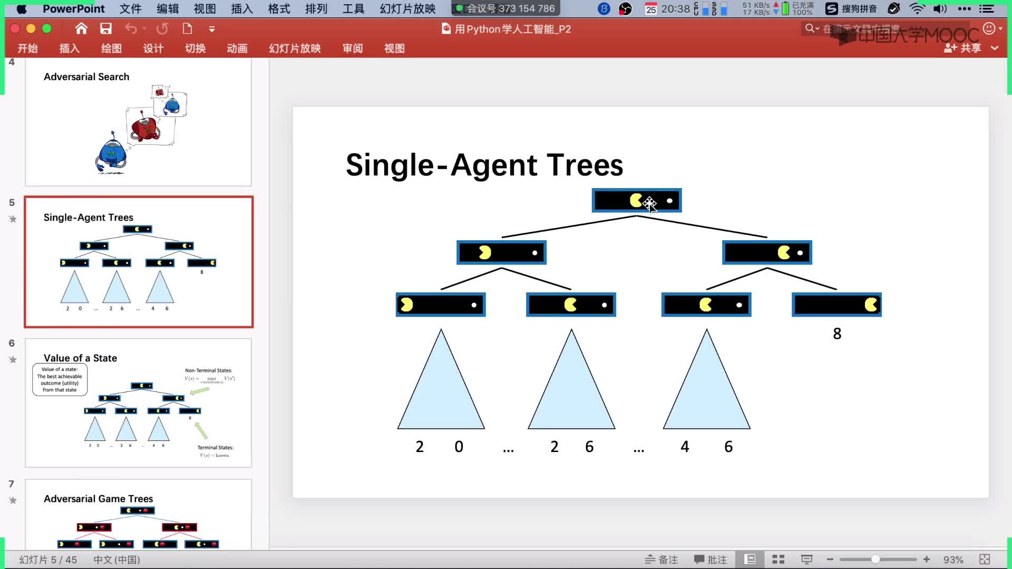
Task: Open the Apple menu
Action: pyautogui.click(x=22, y=9)
